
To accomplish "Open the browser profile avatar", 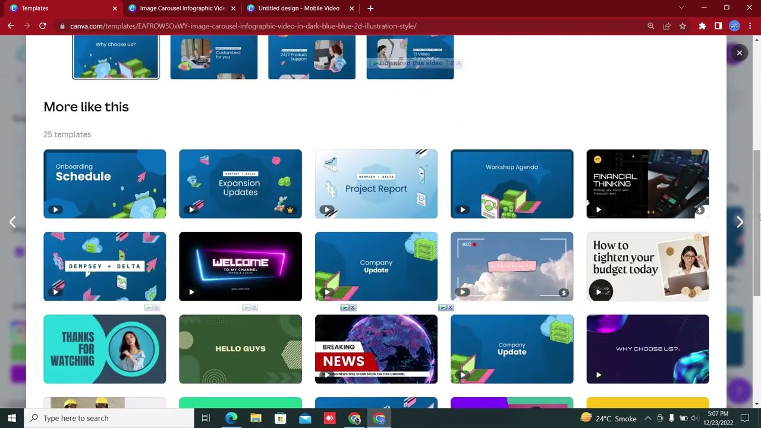I will pos(734,26).
